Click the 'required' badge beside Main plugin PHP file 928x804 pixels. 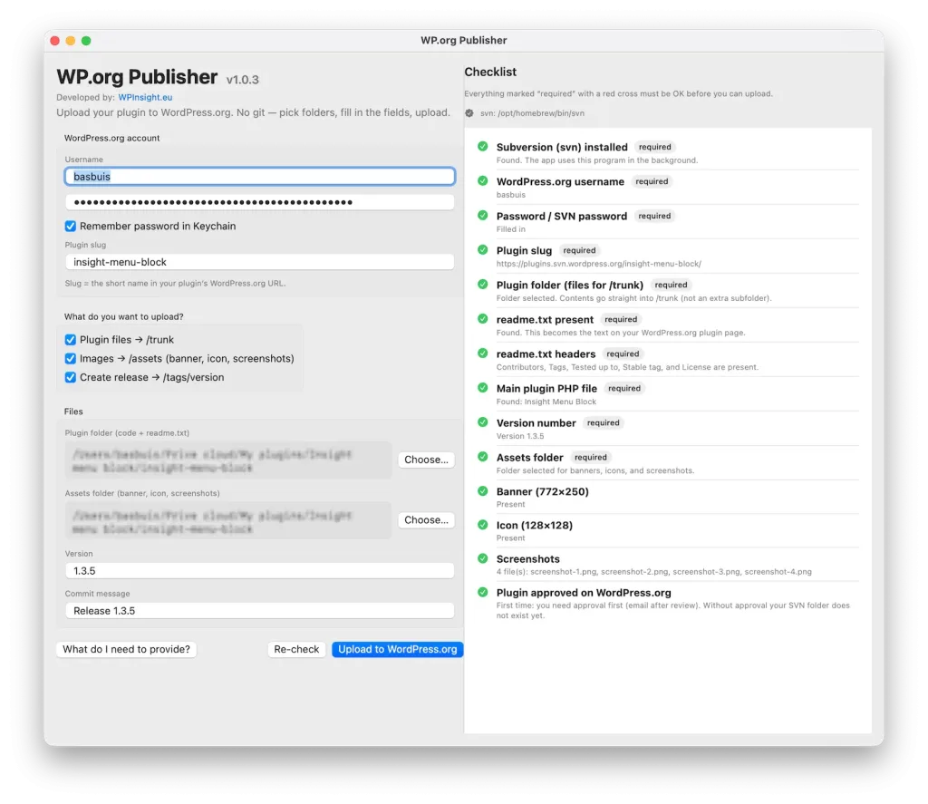624,388
